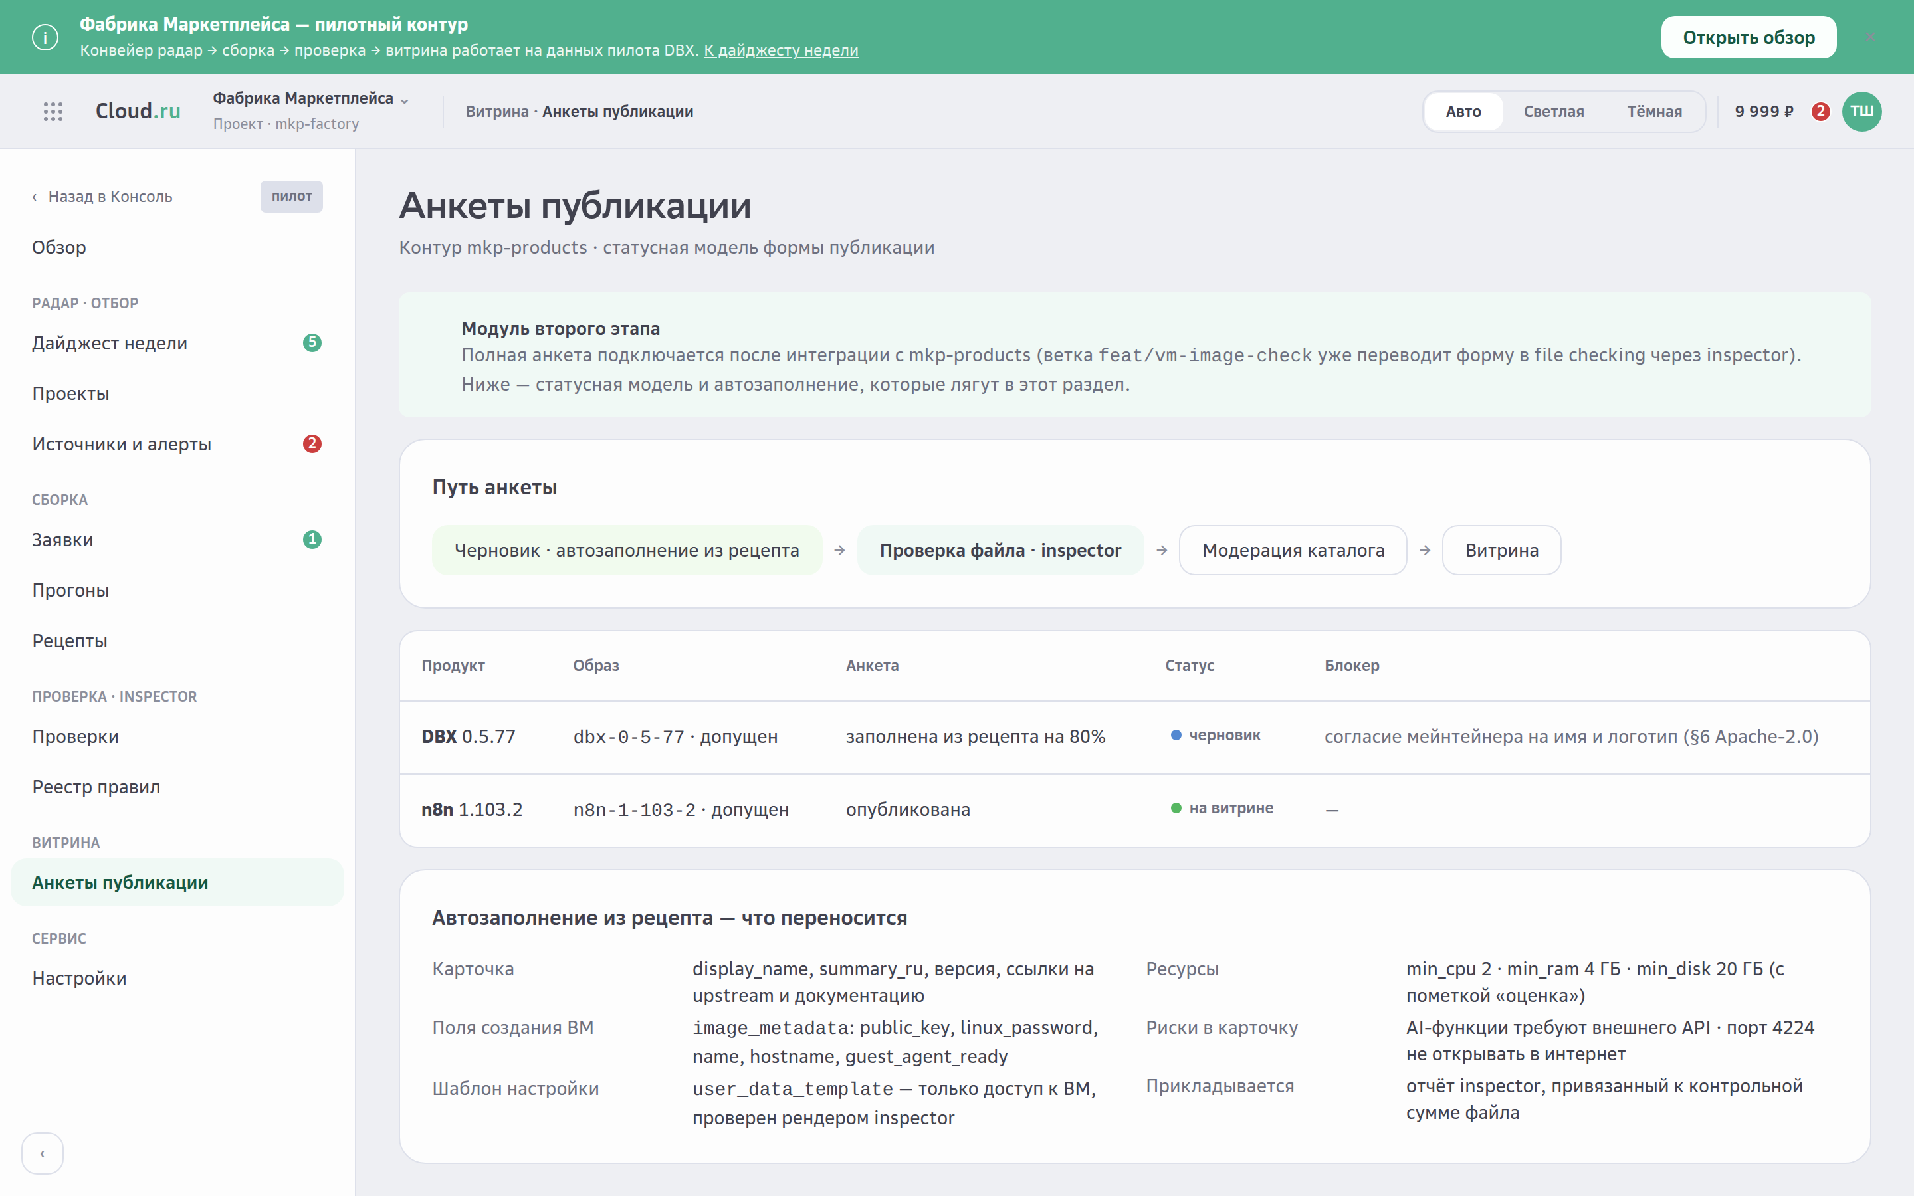Open the ТШ user avatar menu
Screen dimensions: 1914x1196
(x=1861, y=112)
